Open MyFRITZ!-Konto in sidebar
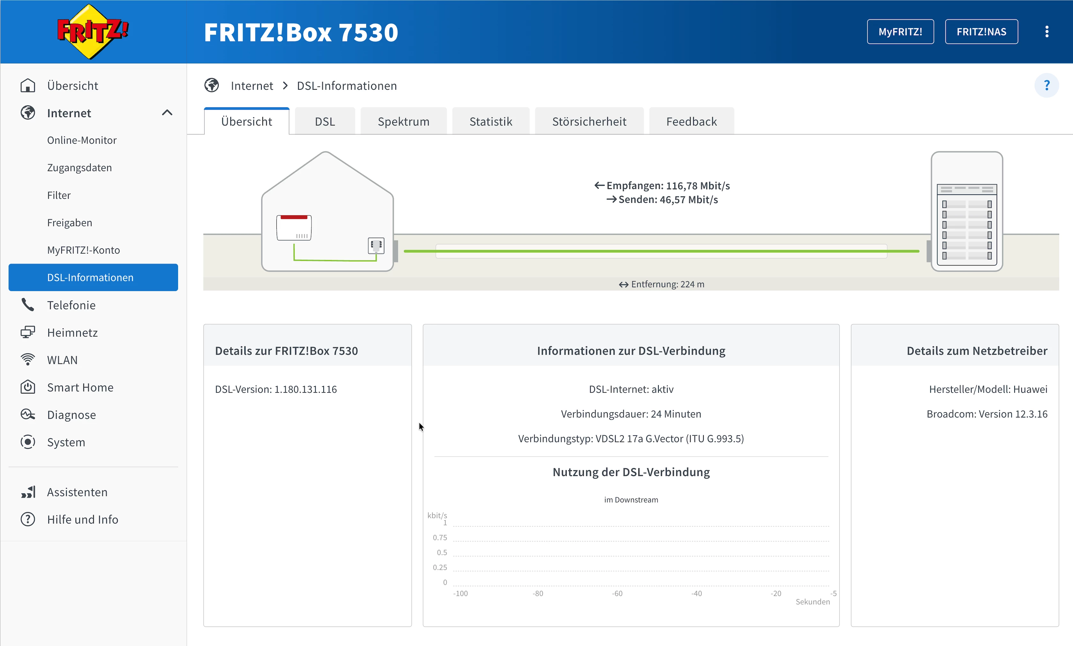 tap(84, 250)
